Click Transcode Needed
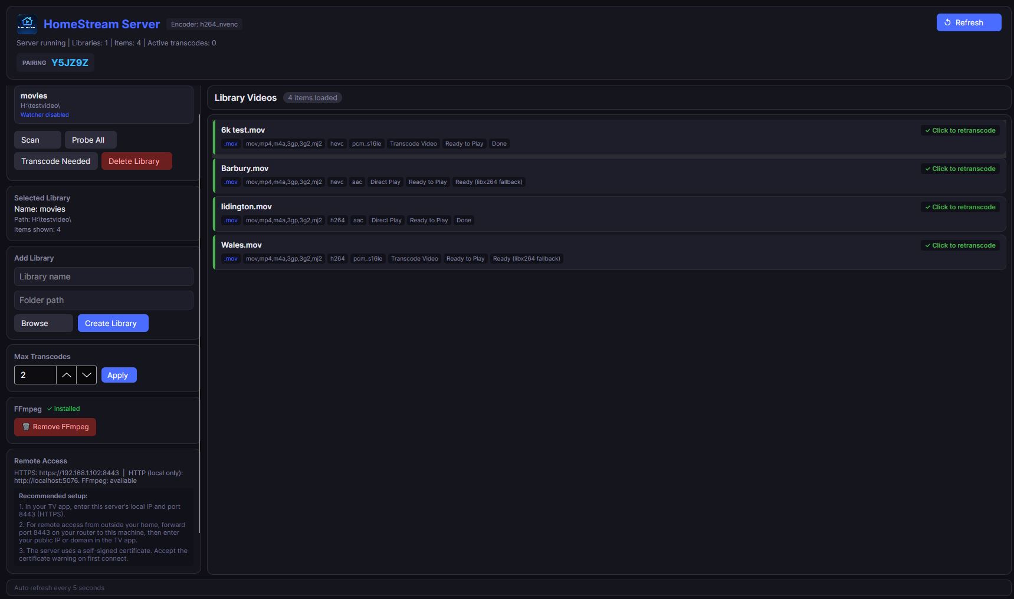The image size is (1014, 599). pos(55,161)
